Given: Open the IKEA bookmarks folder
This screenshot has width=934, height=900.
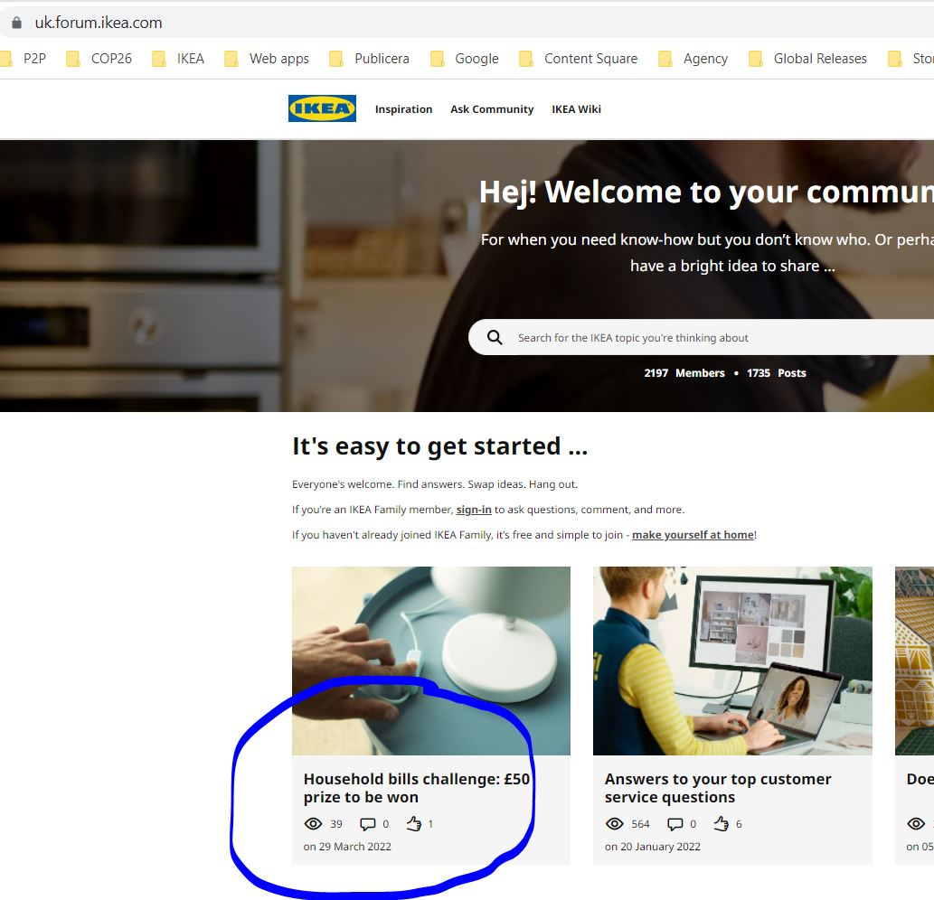Looking at the screenshot, I should [178, 59].
